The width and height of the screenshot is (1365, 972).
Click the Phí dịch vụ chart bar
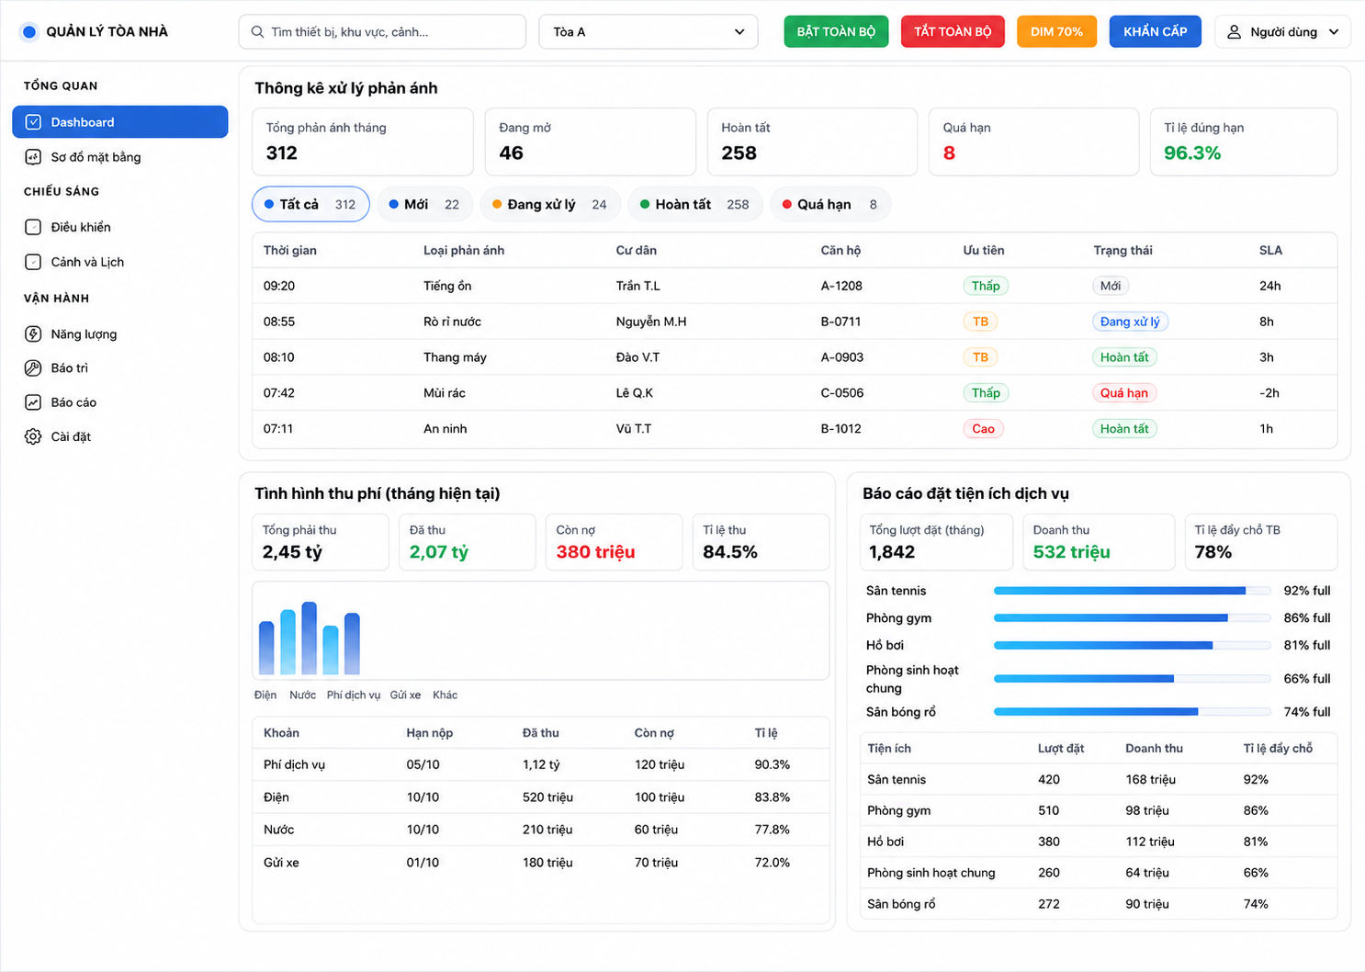(310, 639)
